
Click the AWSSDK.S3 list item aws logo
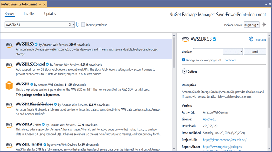click(x=9, y=45)
